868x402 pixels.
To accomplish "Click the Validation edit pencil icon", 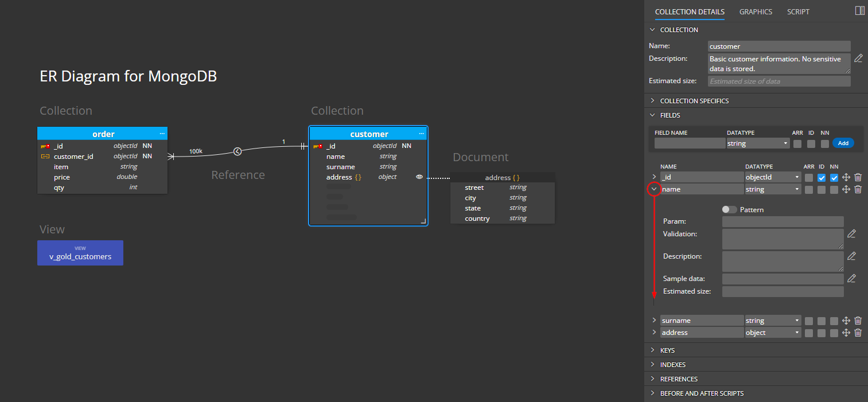I will (x=851, y=233).
